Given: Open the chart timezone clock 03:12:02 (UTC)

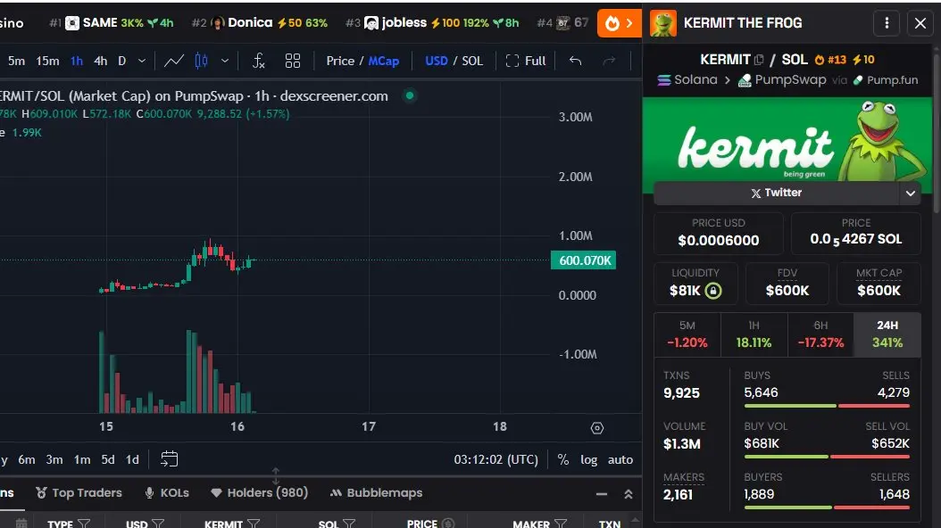Looking at the screenshot, I should point(495,459).
